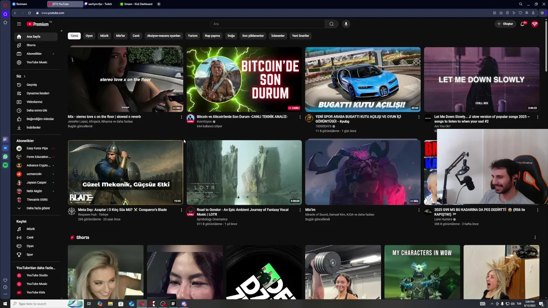This screenshot has width=548, height=308.
Task: Open Let Me Down Slowly thumbnail
Action: pos(482,79)
